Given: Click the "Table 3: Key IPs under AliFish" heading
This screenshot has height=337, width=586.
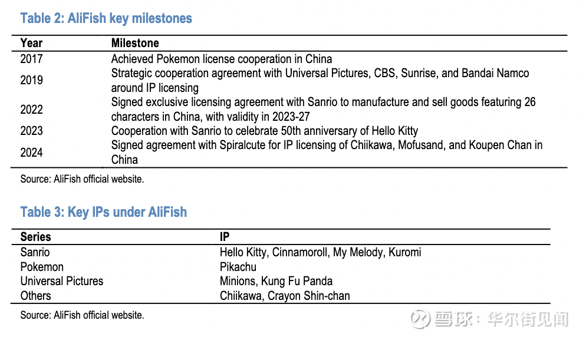Looking at the screenshot, I should click(103, 212).
